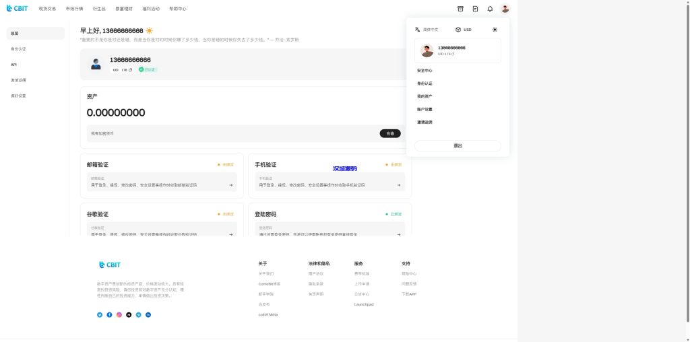The image size is (690, 342).
Task: Open the Launchpad footer link
Action: coord(364,304)
